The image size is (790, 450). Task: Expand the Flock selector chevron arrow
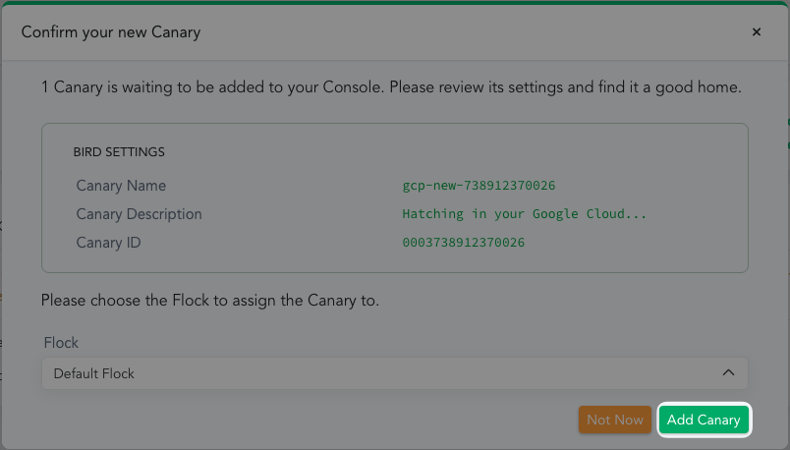[x=728, y=373]
